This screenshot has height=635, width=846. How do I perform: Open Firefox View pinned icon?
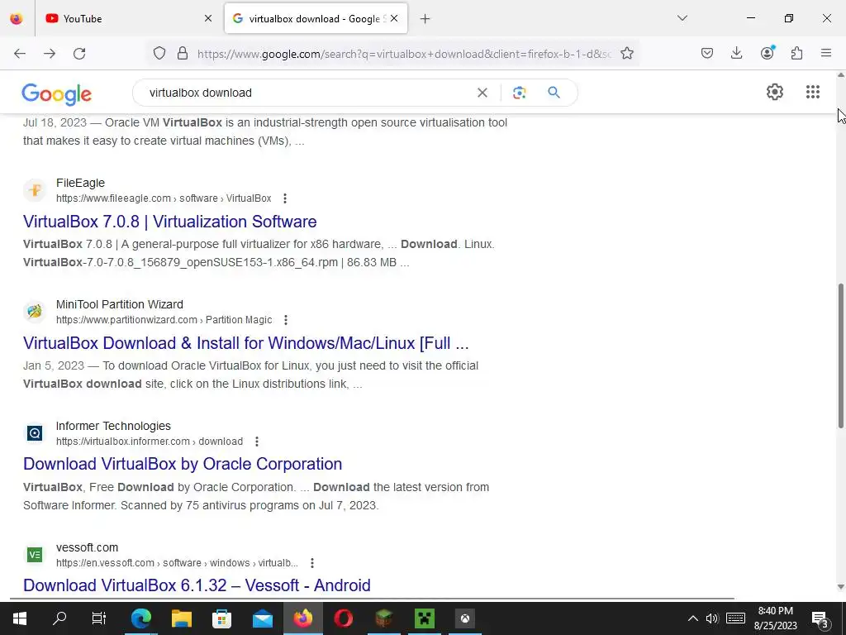point(17,18)
